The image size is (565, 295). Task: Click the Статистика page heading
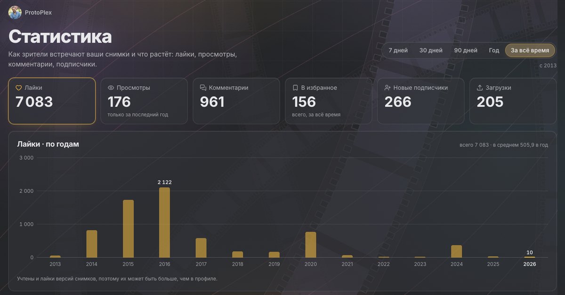click(60, 36)
